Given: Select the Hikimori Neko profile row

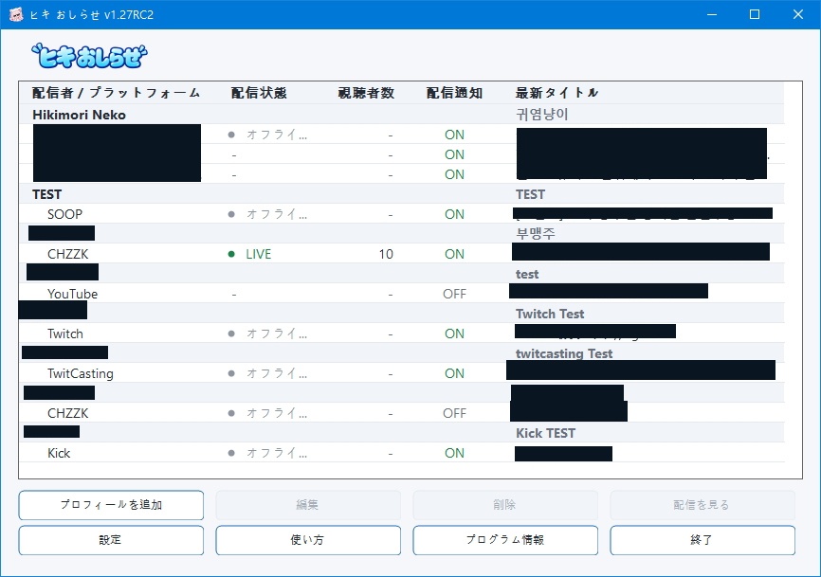Looking at the screenshot, I should coord(402,115).
